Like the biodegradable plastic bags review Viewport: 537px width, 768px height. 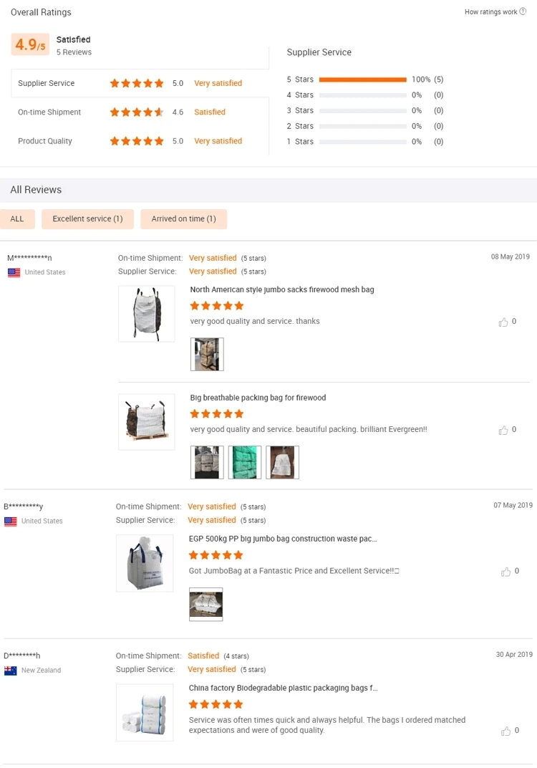pyautogui.click(x=506, y=731)
